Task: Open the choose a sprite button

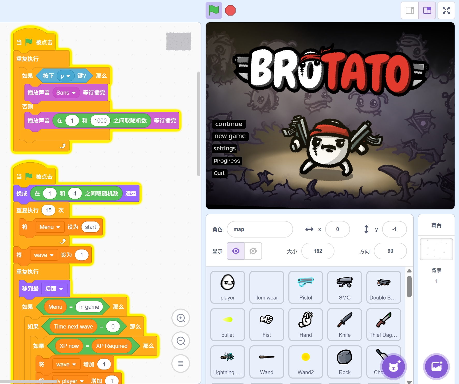Action: 393,367
